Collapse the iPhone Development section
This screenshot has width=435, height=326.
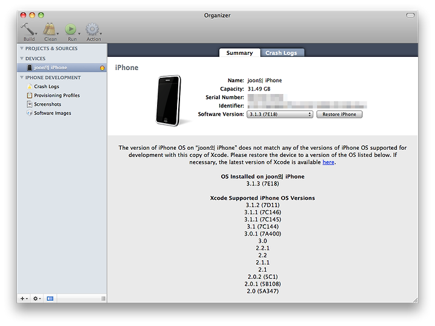pyautogui.click(x=22, y=77)
